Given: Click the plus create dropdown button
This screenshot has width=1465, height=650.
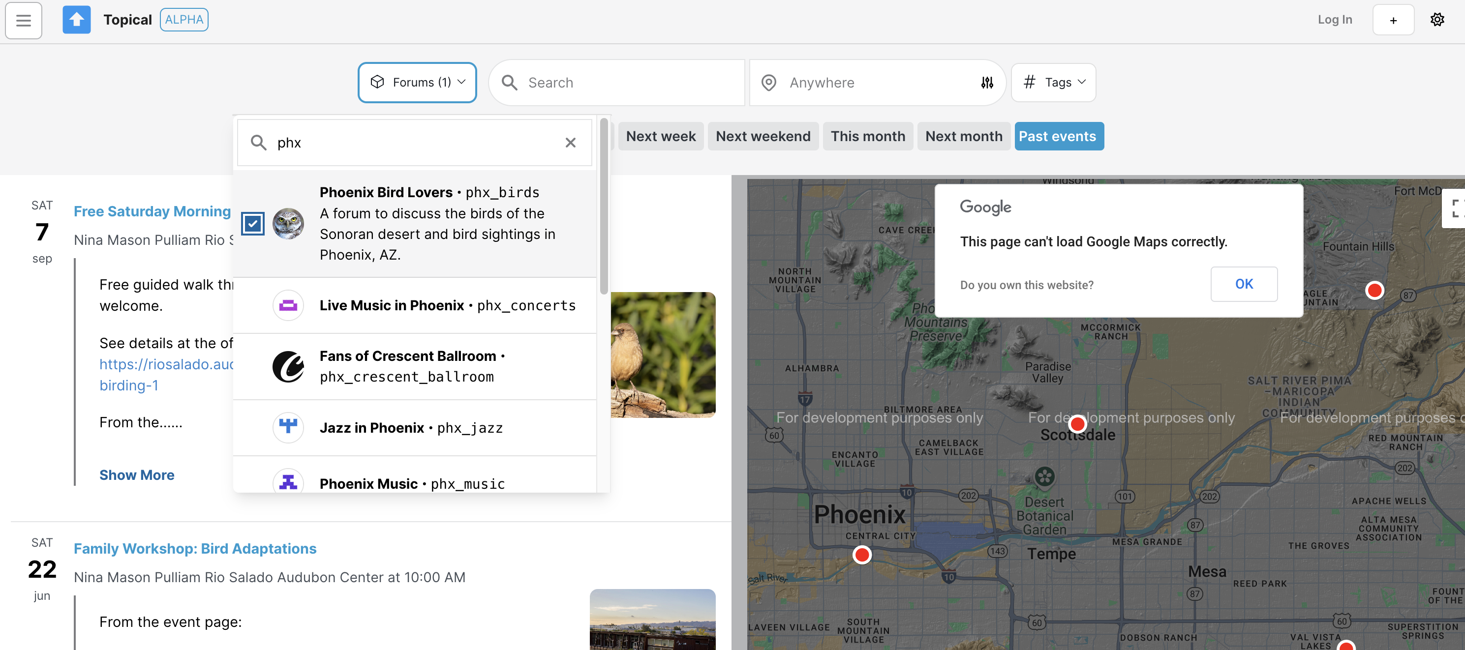Looking at the screenshot, I should pos(1393,20).
